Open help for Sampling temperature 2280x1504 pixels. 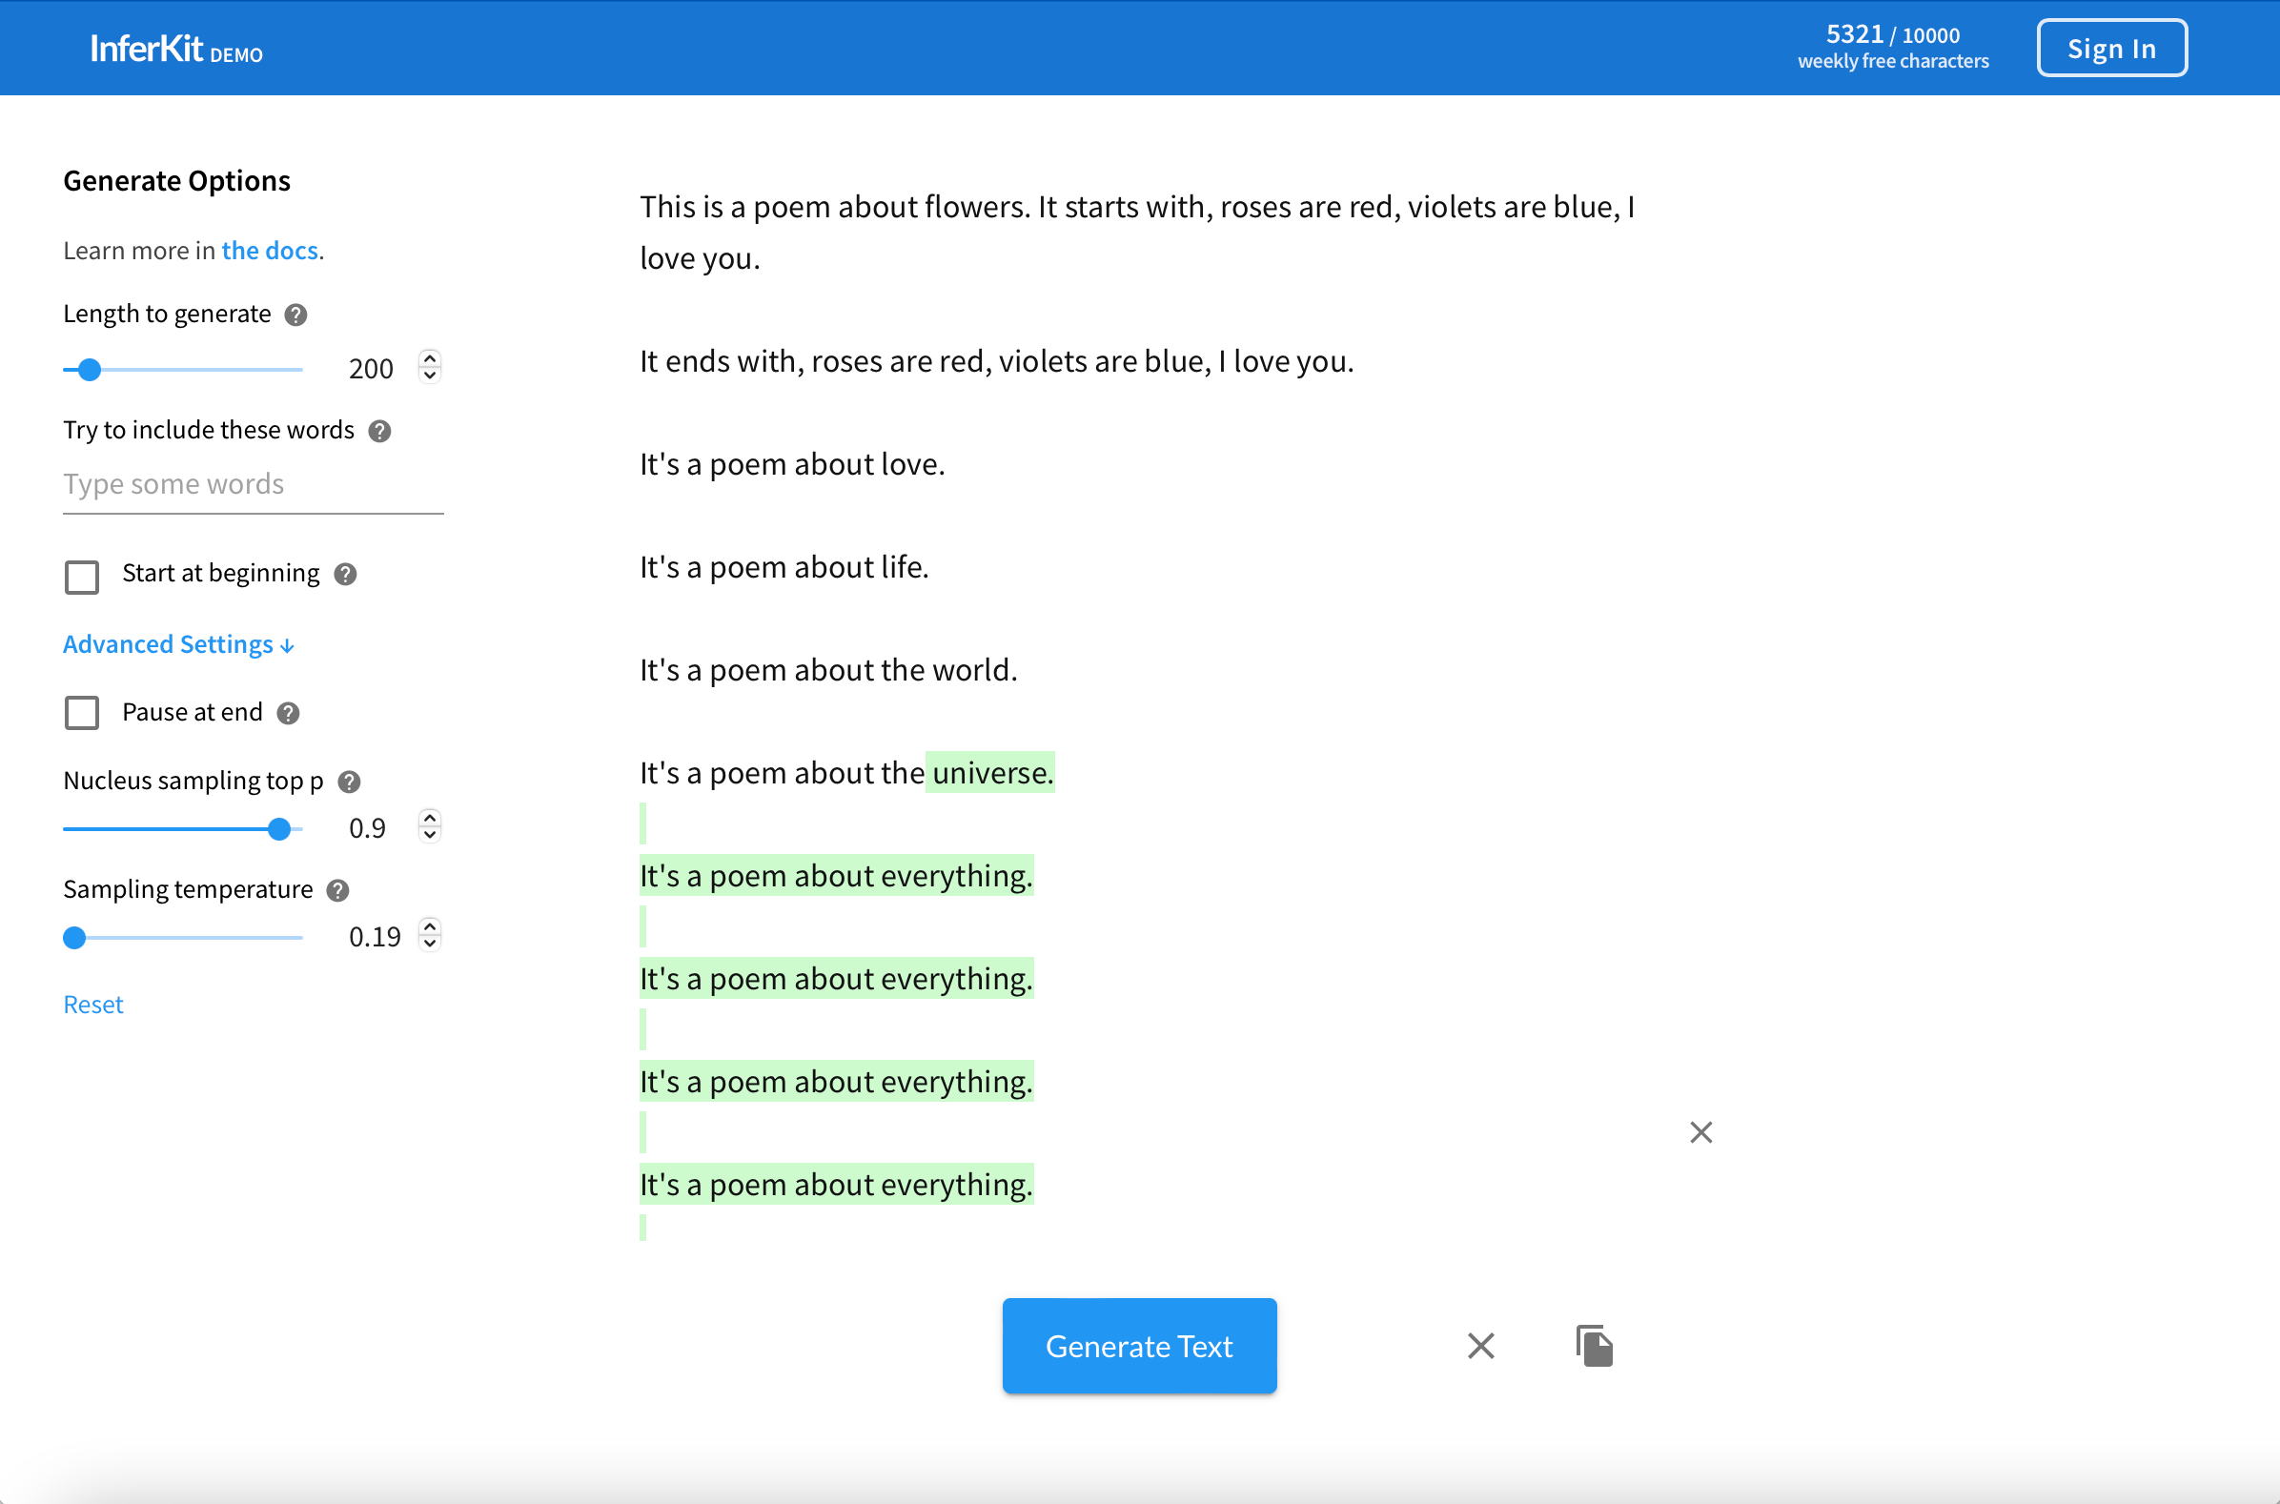(x=337, y=890)
